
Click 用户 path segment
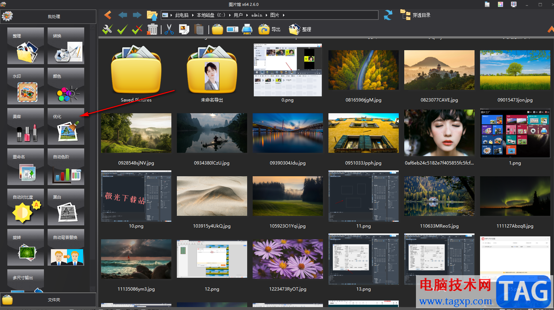pos(238,15)
